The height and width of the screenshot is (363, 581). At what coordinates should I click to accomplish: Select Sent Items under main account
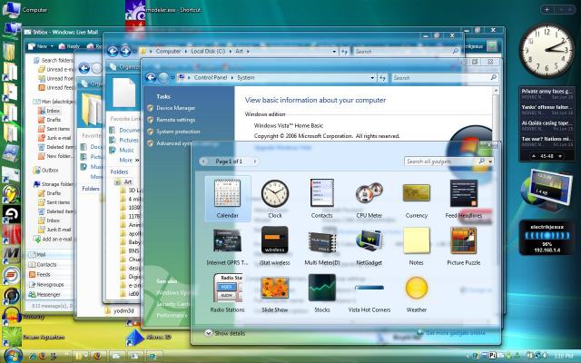54,129
